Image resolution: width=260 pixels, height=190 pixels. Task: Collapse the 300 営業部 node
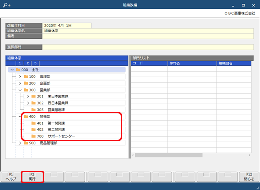point(20,90)
